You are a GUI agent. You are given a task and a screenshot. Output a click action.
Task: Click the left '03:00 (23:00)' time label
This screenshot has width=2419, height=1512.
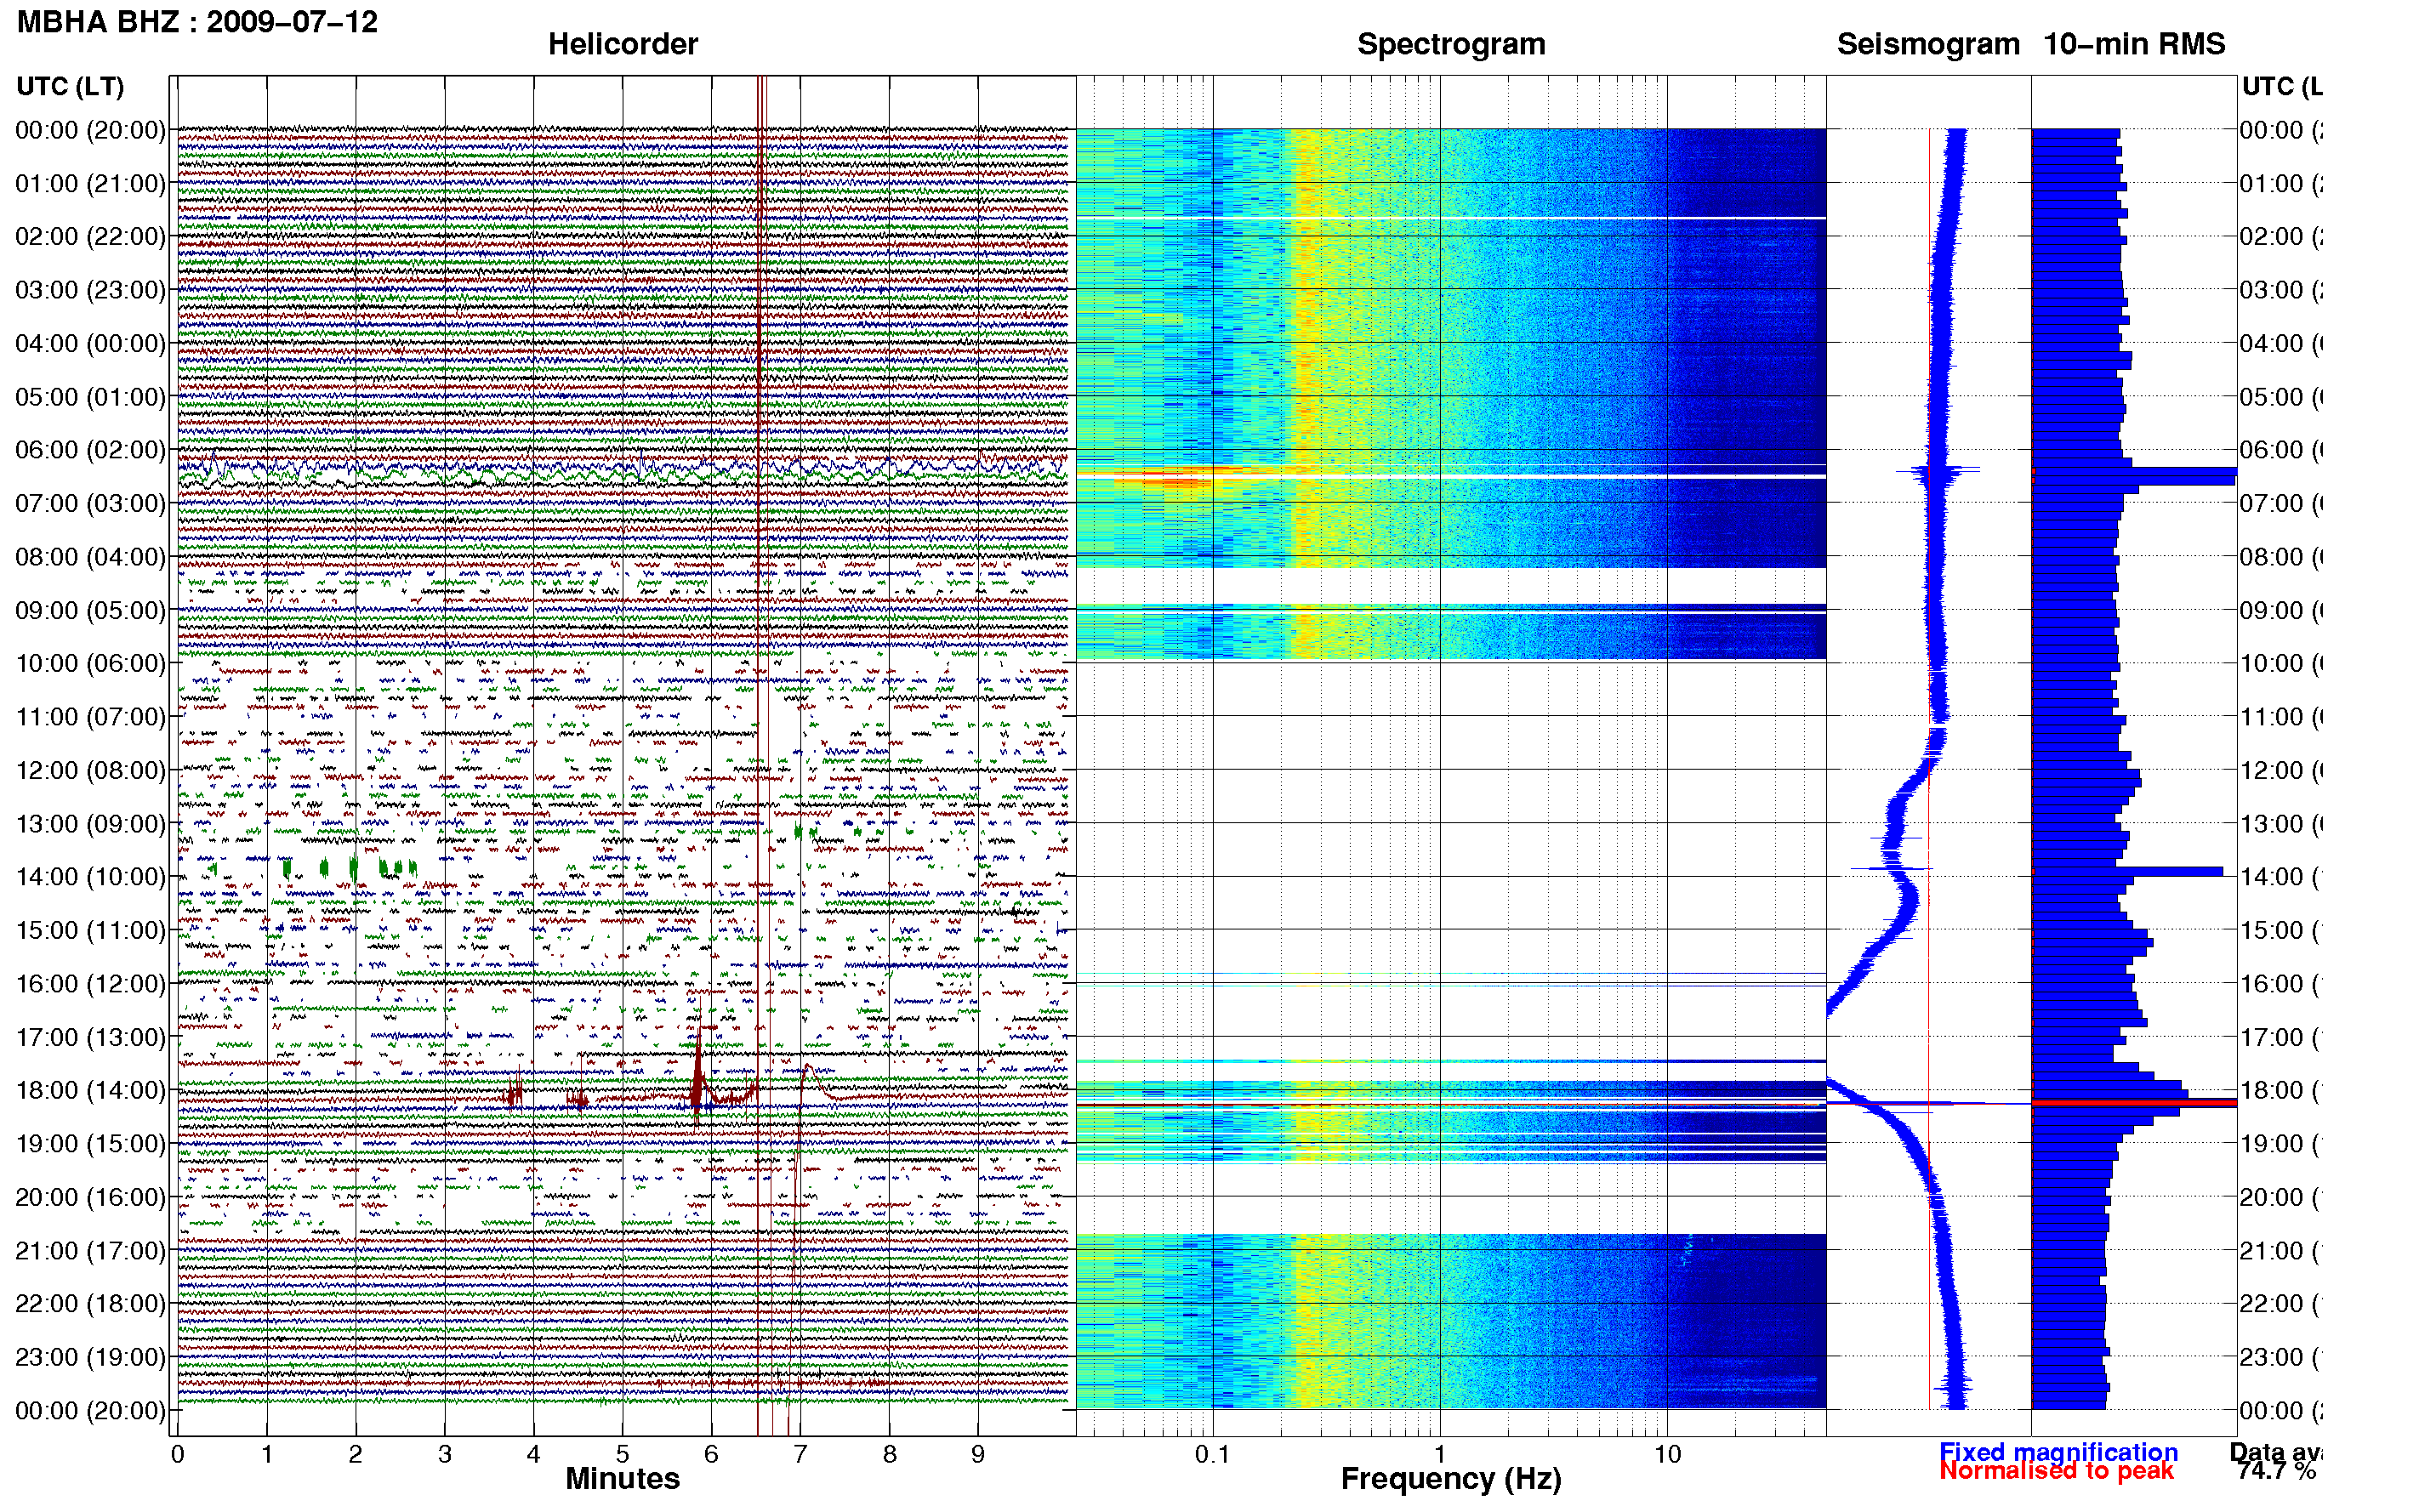[x=90, y=290]
